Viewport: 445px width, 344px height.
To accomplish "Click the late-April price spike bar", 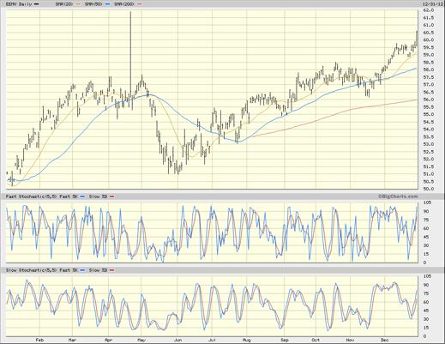I will pos(130,54).
